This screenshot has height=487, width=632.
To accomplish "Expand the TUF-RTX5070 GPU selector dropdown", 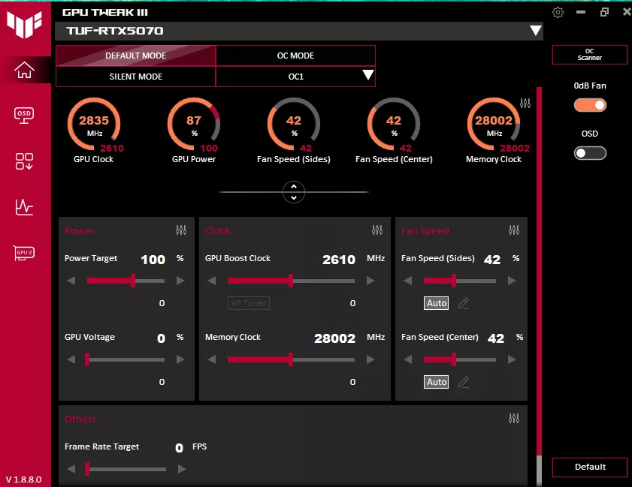I will [x=535, y=31].
